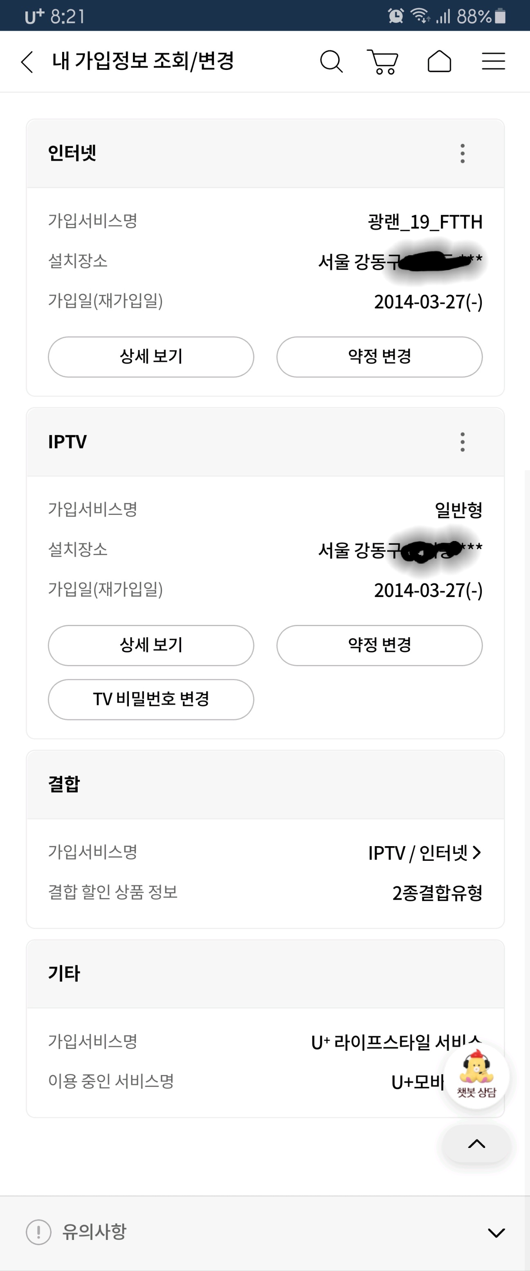
Task: Tap 상세 보기 under 인터넷
Action: (x=151, y=357)
